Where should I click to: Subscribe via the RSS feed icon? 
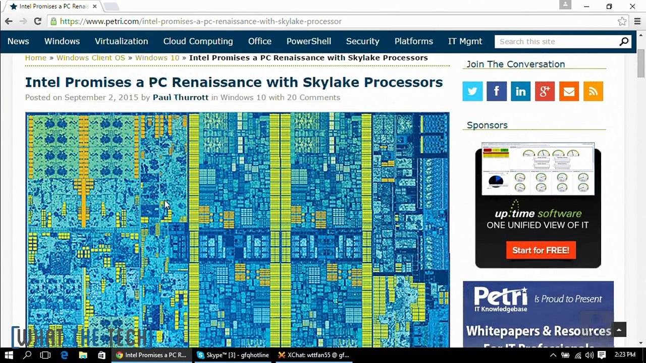coord(594,91)
